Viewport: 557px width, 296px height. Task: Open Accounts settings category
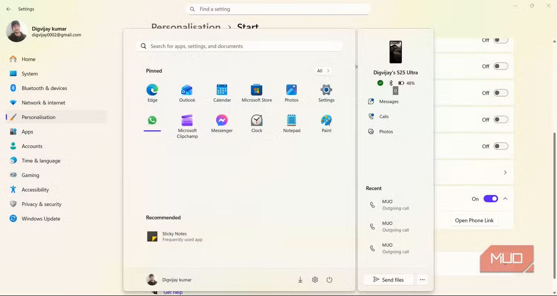[x=56, y=146]
